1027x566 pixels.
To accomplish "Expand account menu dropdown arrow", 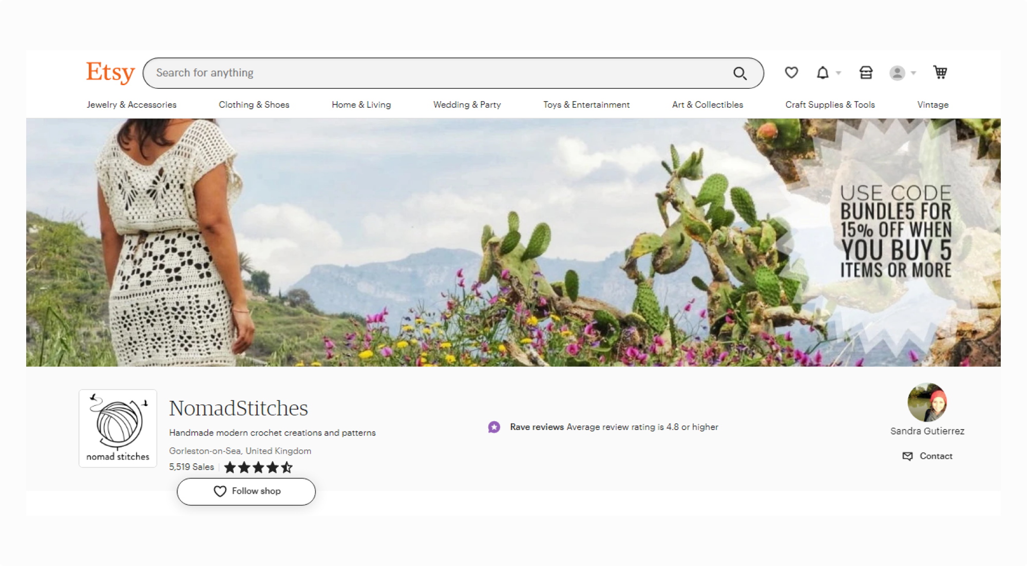I will 914,73.
